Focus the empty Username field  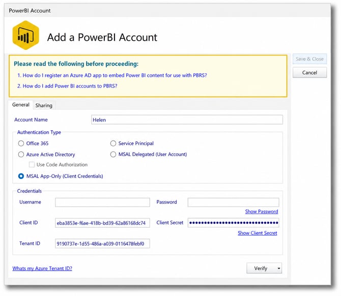tap(102, 202)
